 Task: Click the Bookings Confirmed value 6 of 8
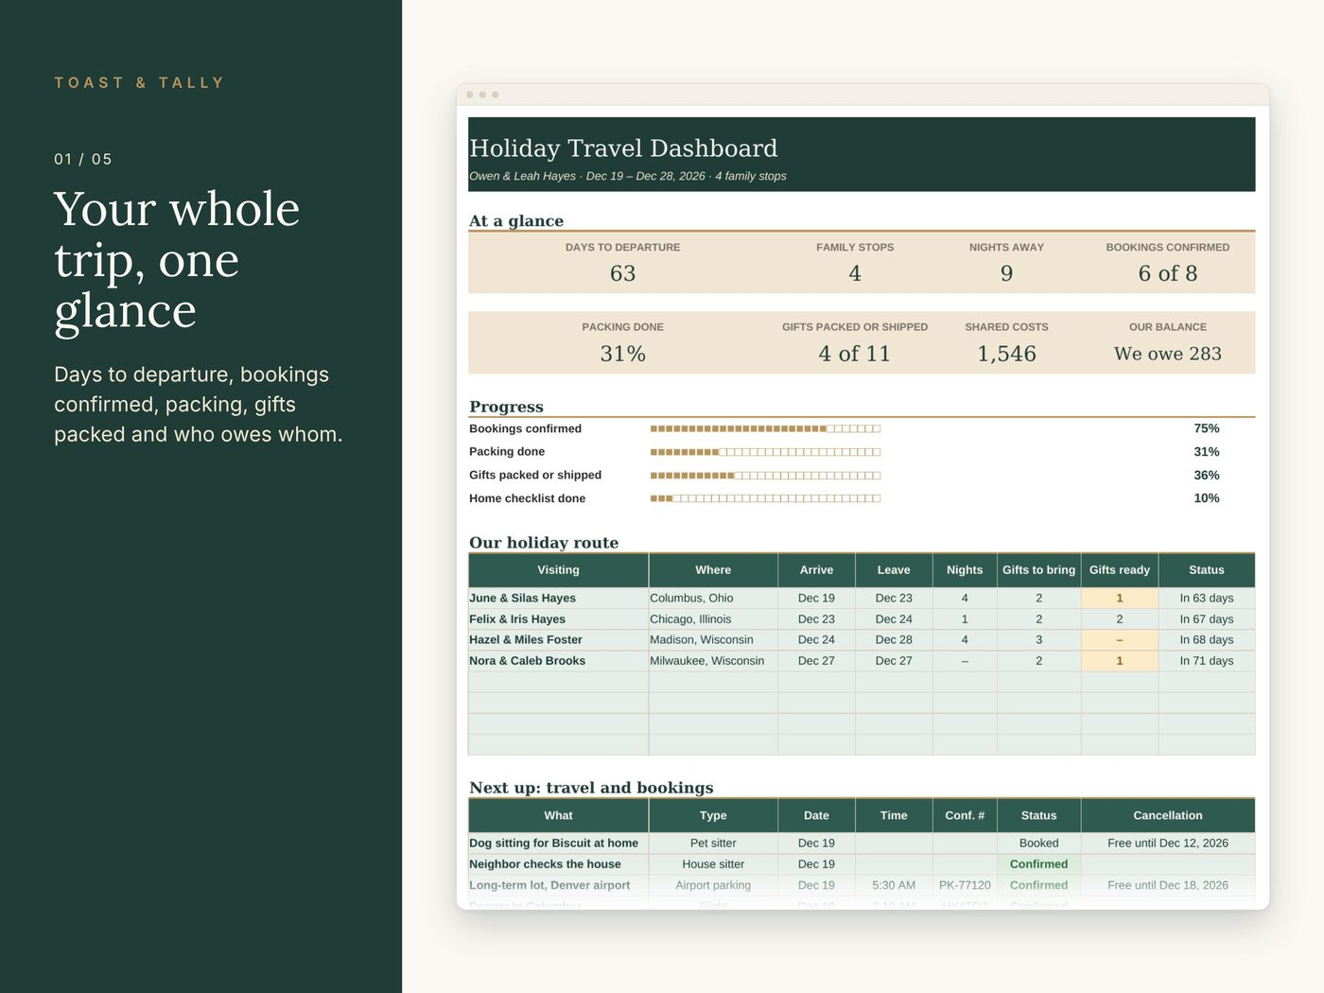click(x=1168, y=273)
